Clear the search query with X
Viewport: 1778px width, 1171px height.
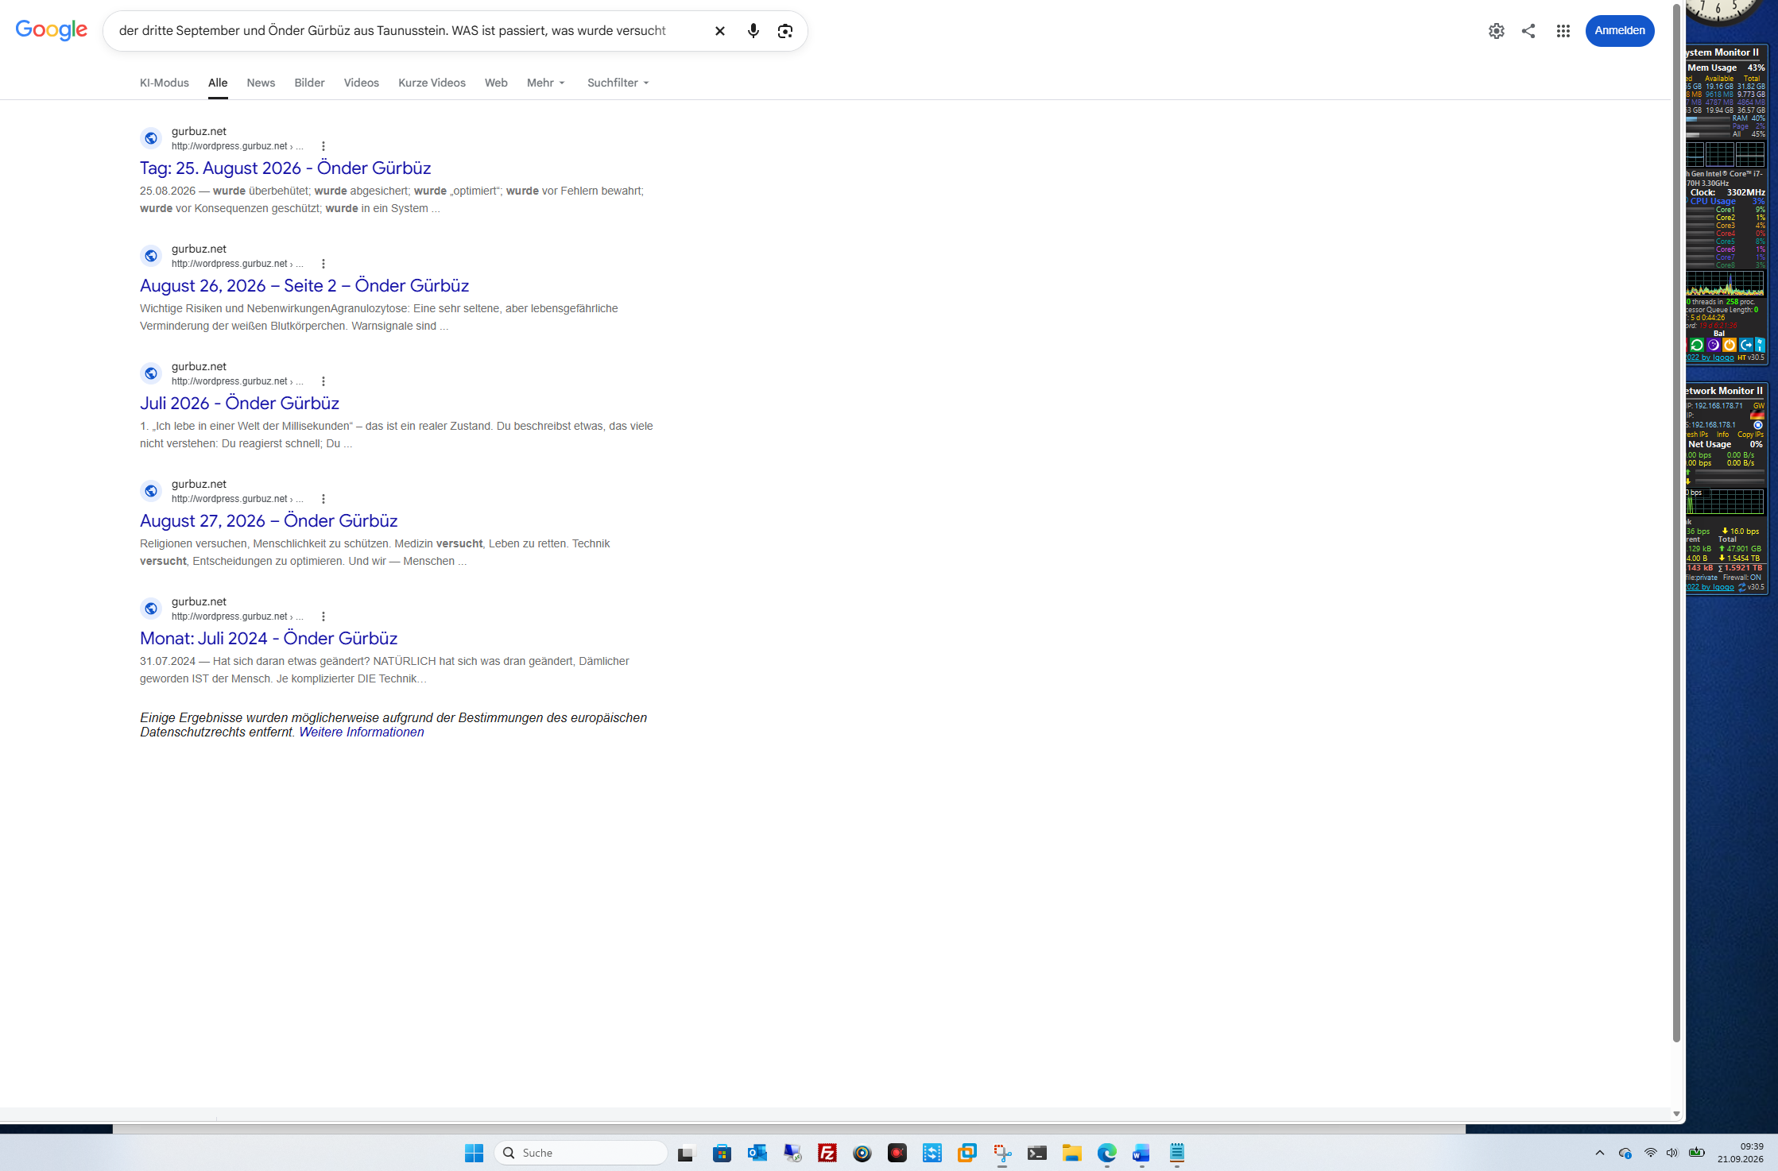pyautogui.click(x=719, y=31)
